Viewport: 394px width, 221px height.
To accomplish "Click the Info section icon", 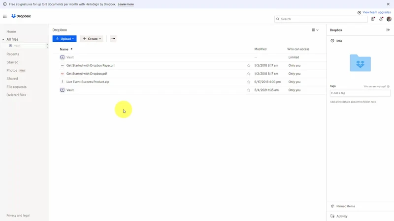I will pyautogui.click(x=332, y=41).
